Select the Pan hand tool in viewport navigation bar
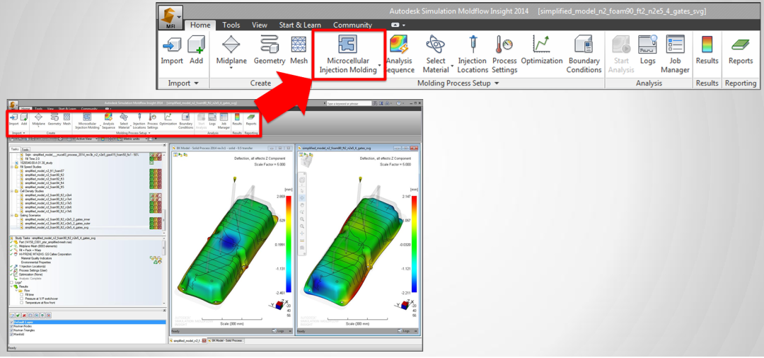 click(x=302, y=205)
